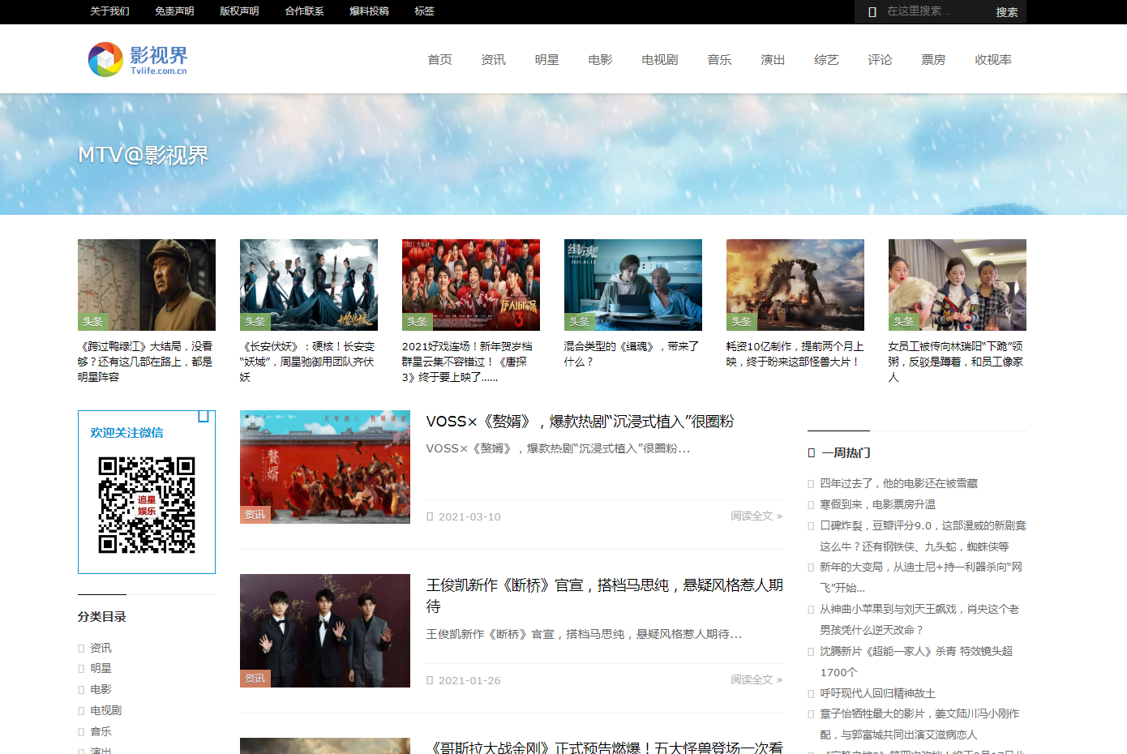The width and height of the screenshot is (1127, 754).
Task: Click 阅读全文 for the VOSS 赘婿 article
Action: [x=756, y=516]
